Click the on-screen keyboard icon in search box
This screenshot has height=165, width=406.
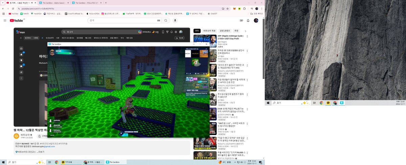158,21
